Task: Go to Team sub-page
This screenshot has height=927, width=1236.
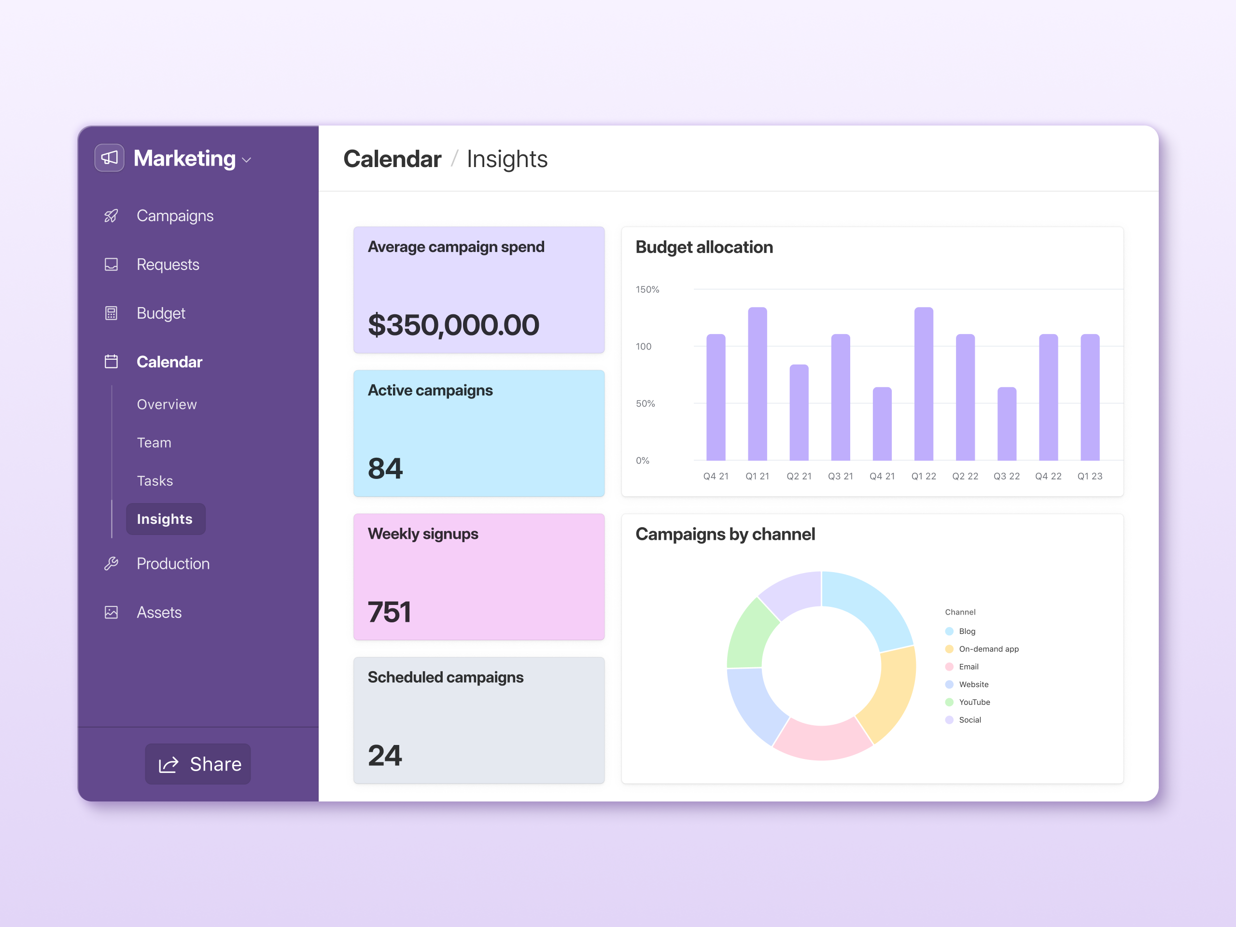Action: 154,443
